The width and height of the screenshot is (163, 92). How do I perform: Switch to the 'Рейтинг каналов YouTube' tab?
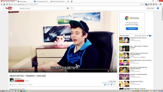[x=58, y=2]
